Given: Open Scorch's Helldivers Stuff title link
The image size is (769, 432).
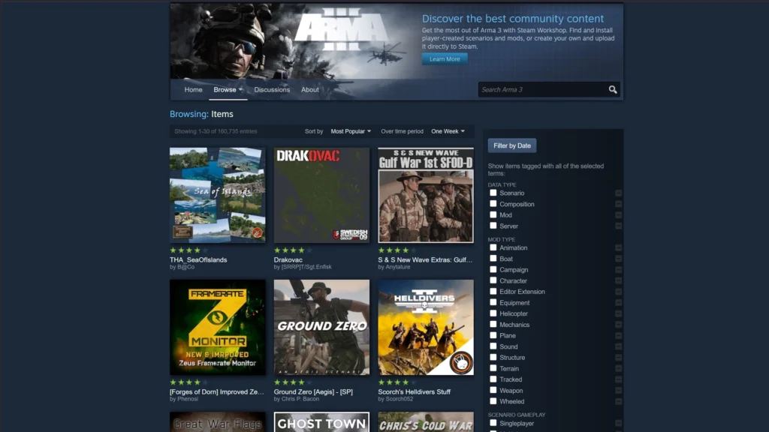Looking at the screenshot, I should [x=414, y=391].
